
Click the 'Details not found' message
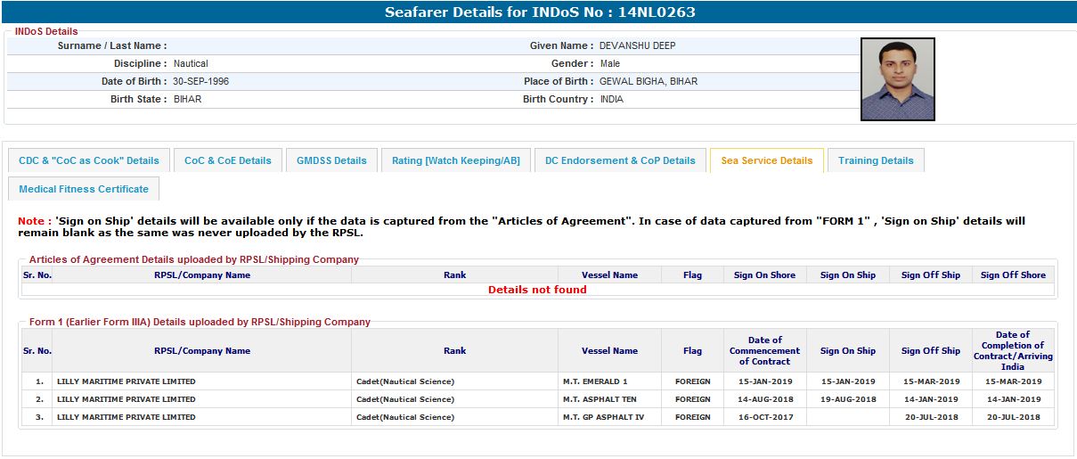coord(537,290)
